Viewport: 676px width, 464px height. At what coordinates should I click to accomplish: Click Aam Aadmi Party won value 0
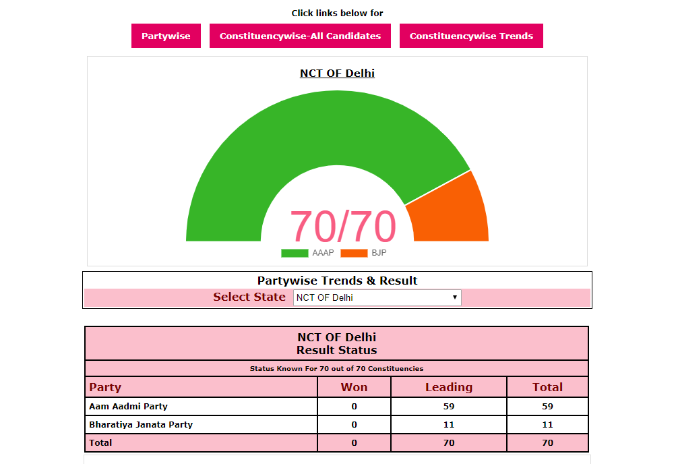(354, 406)
